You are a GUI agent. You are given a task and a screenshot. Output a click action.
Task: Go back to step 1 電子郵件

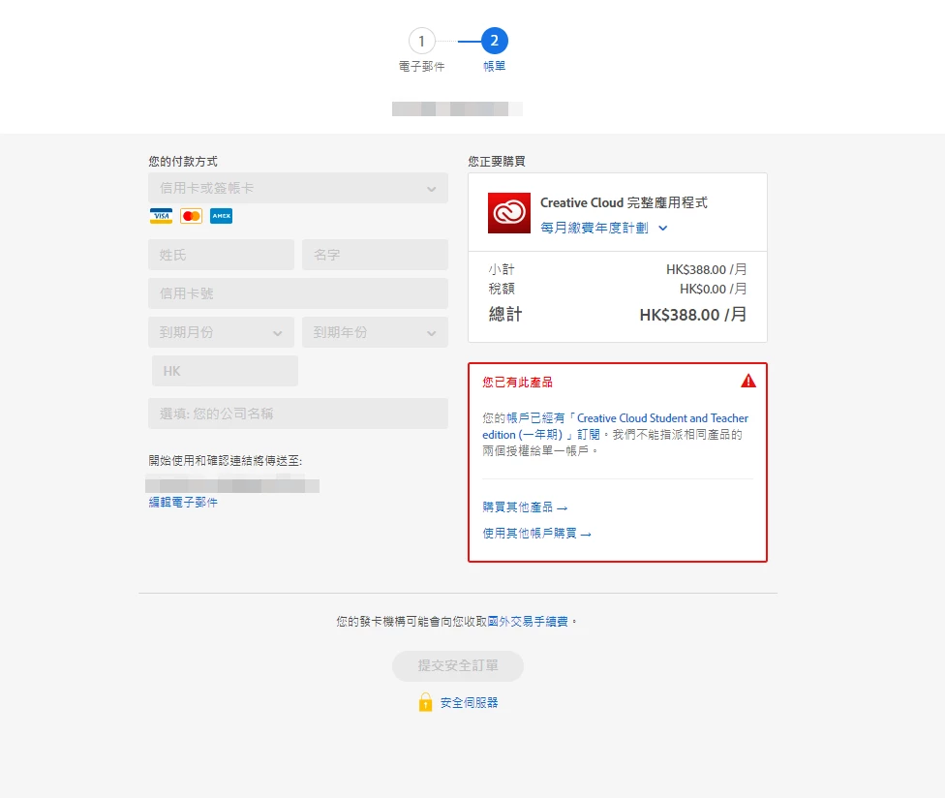pos(421,41)
